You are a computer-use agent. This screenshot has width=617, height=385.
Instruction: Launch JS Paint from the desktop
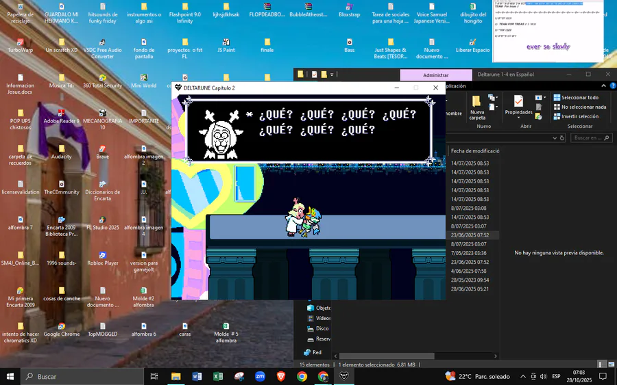[x=226, y=45]
